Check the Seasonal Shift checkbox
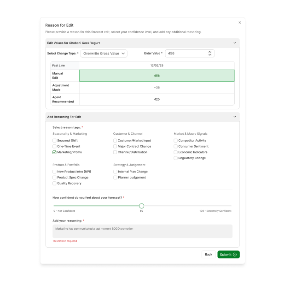Image resolution: width=290 pixels, height=286 pixels. (54, 141)
